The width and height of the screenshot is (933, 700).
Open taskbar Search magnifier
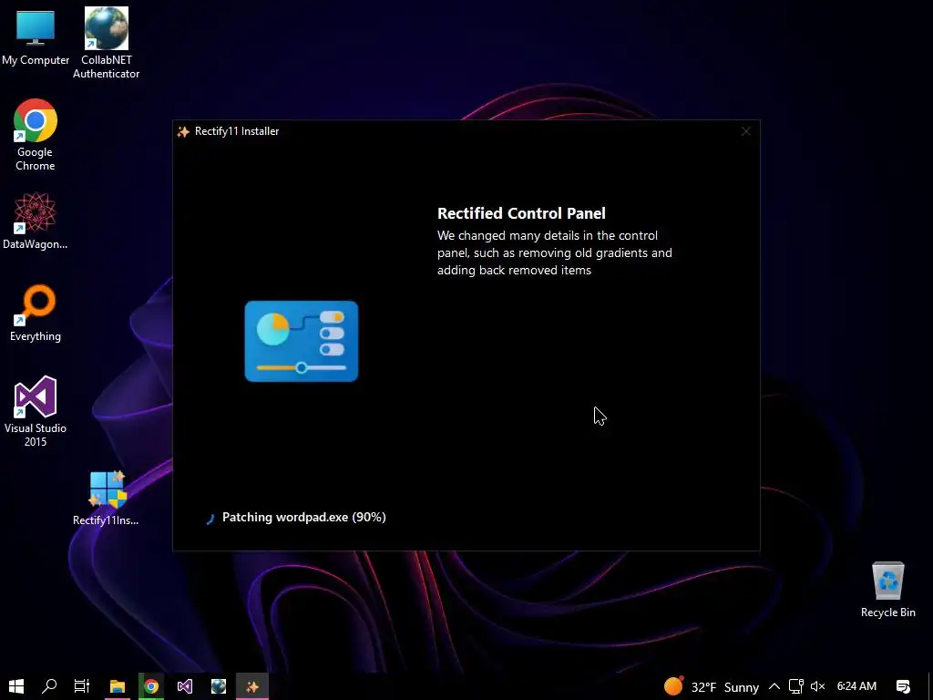tap(49, 686)
